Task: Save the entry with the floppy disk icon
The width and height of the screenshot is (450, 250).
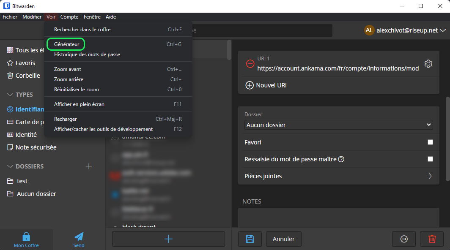Action: coord(250,239)
